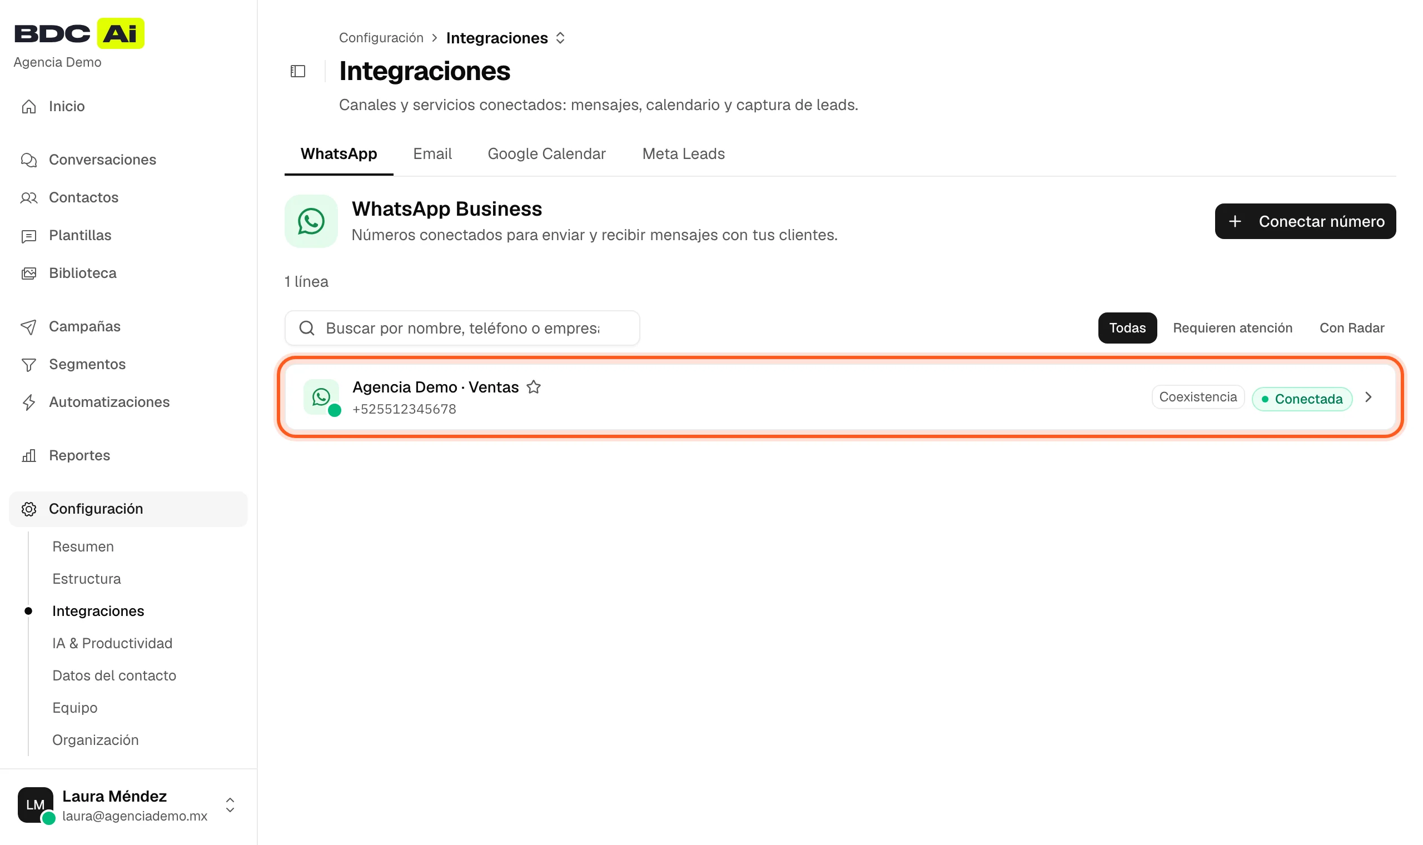The height and width of the screenshot is (845, 1423).
Task: Toggle the sidebar panel icon
Action: [x=298, y=71]
